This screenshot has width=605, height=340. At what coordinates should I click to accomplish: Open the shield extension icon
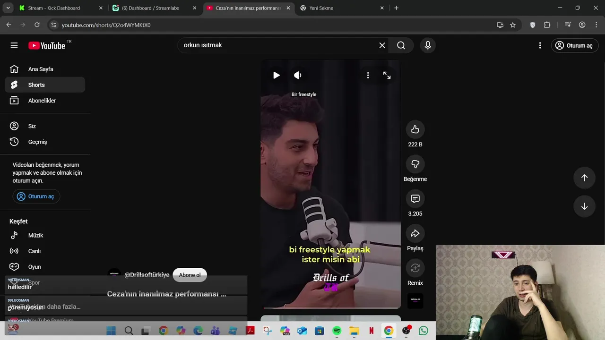click(x=533, y=25)
